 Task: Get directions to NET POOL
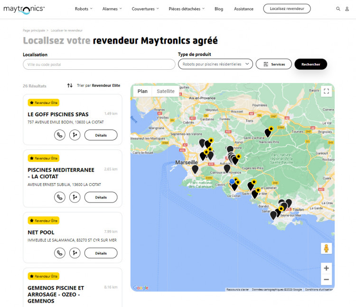click(x=75, y=253)
